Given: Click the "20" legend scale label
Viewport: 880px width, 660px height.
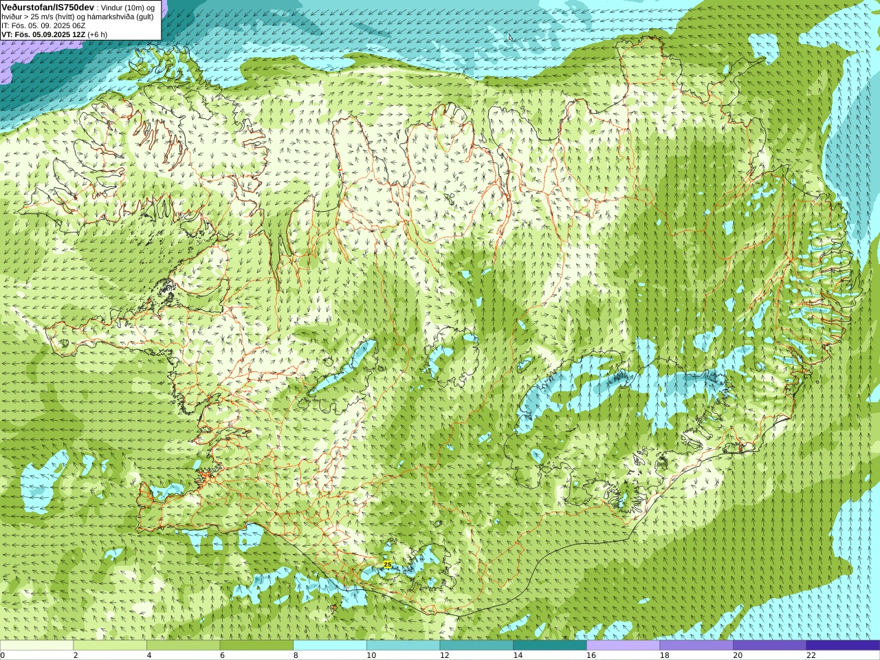Looking at the screenshot, I should [738, 655].
